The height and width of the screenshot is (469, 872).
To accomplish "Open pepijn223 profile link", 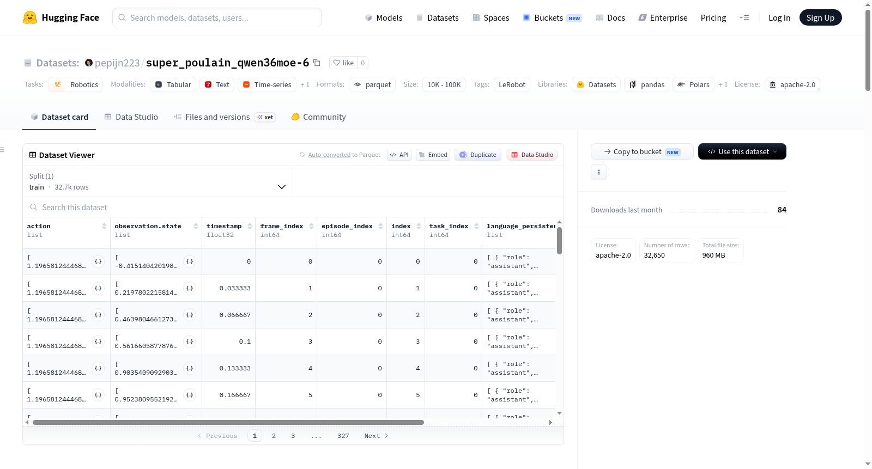I will [117, 63].
